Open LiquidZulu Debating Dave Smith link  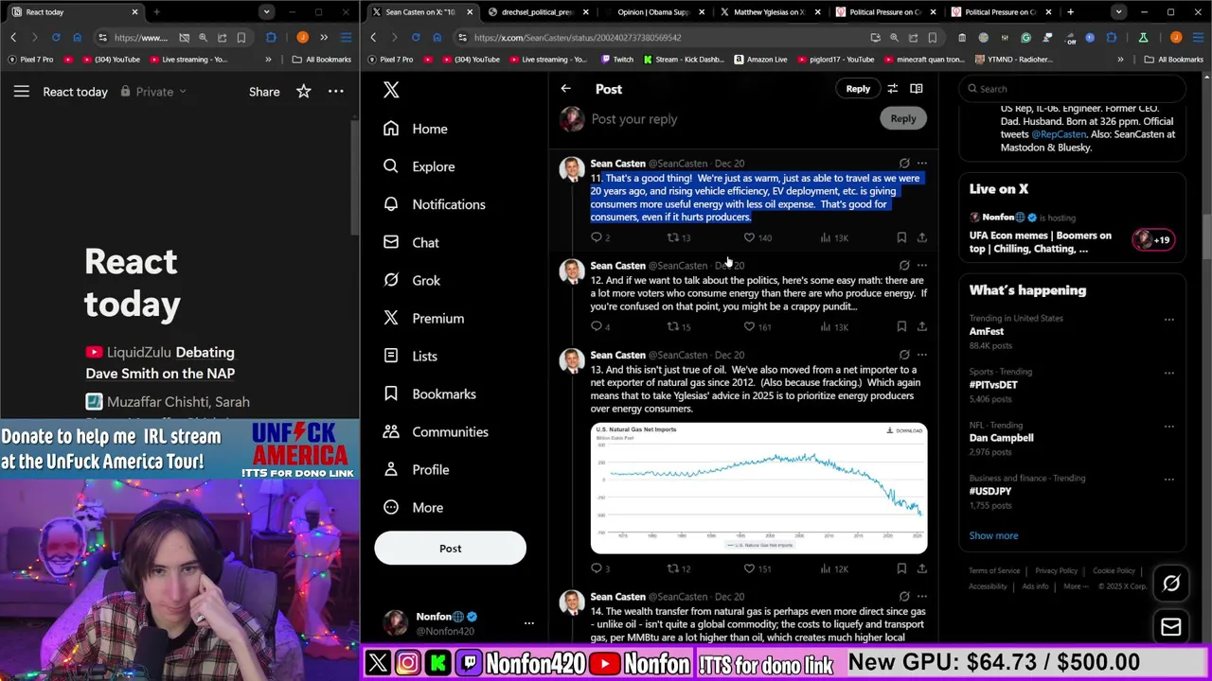point(160,362)
